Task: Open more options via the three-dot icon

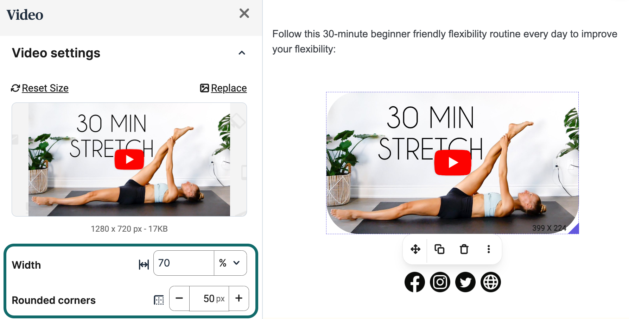Action: (489, 249)
